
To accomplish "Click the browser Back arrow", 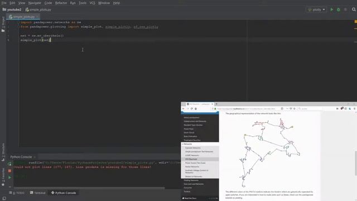I will (184, 109).
